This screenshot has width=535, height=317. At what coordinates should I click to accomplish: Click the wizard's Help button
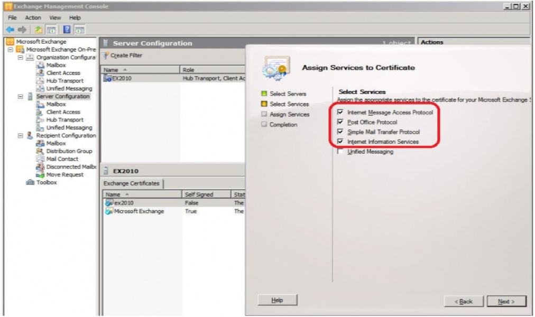tap(278, 300)
